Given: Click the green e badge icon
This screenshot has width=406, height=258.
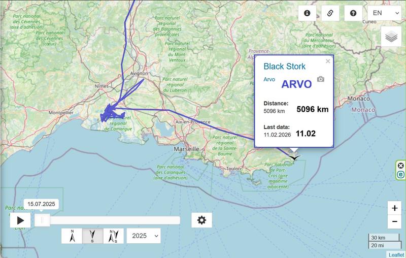Looking at the screenshot, I should coord(400,175).
